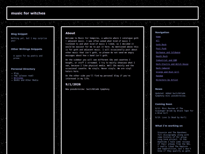The image size is (205, 154).
Task: Click Books and Other Media entry
Action: click(26, 80)
